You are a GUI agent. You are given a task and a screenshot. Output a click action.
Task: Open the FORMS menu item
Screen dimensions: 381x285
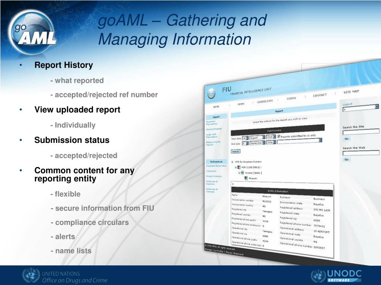click(291, 98)
